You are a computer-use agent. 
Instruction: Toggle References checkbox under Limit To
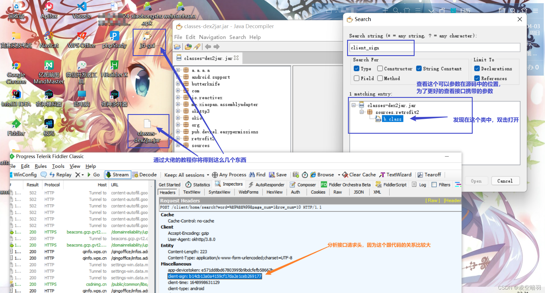coord(477,78)
